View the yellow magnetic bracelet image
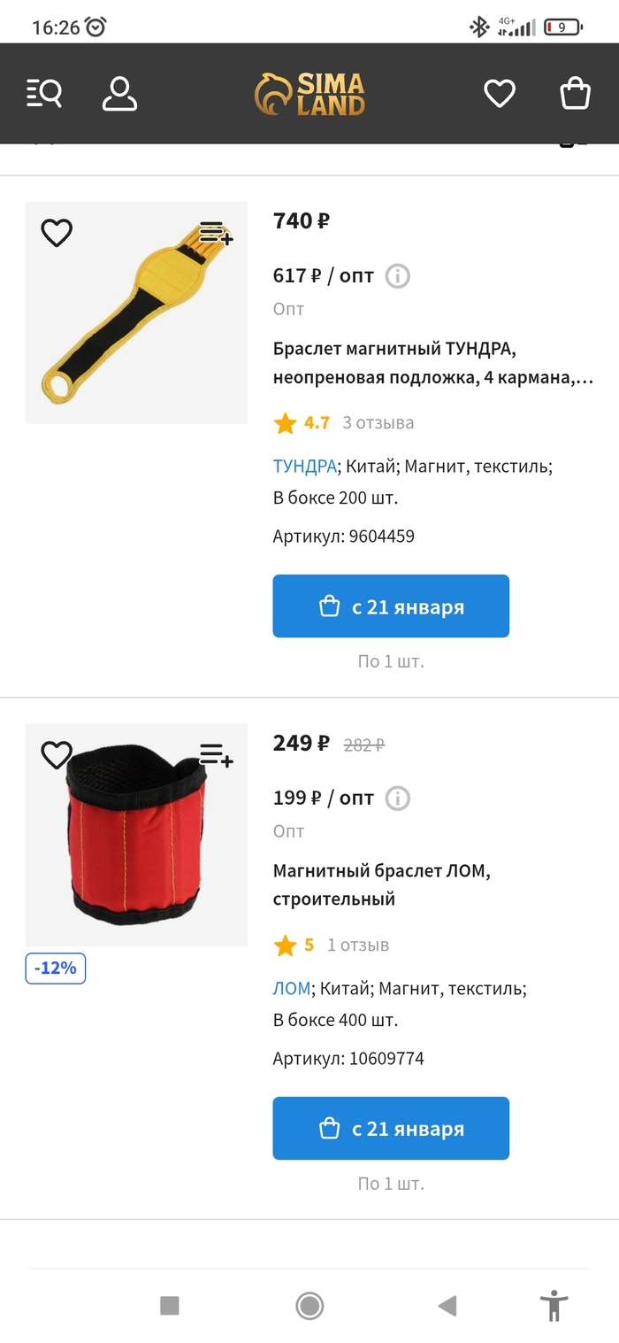This screenshot has width=619, height=1343. (136, 313)
